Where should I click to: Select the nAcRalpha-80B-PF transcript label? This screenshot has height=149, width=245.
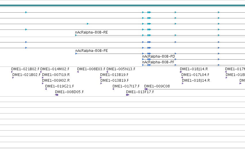coord(158,62)
